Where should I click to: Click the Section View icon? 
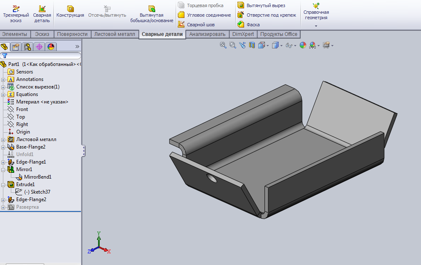(x=252, y=45)
